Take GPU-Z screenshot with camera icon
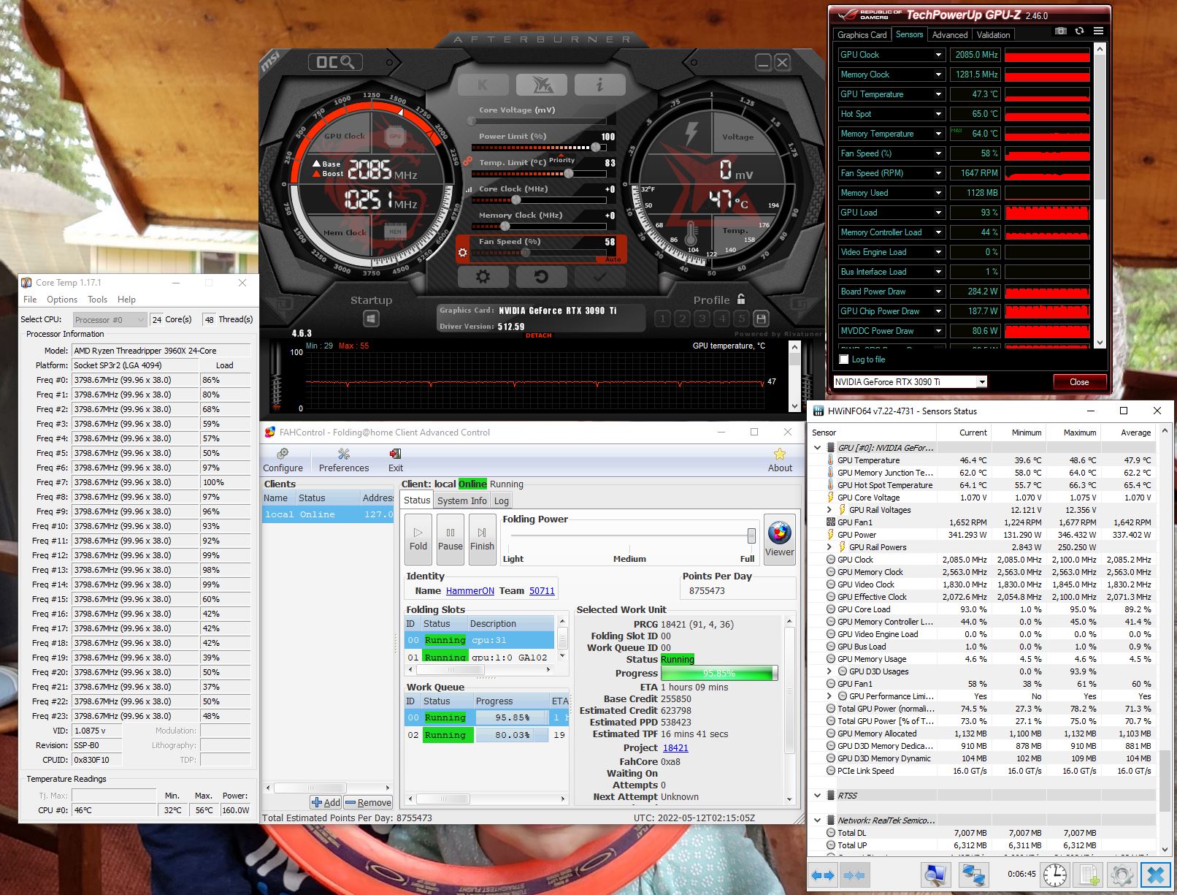Screen dimensions: 1177x895 pyautogui.click(x=1061, y=31)
